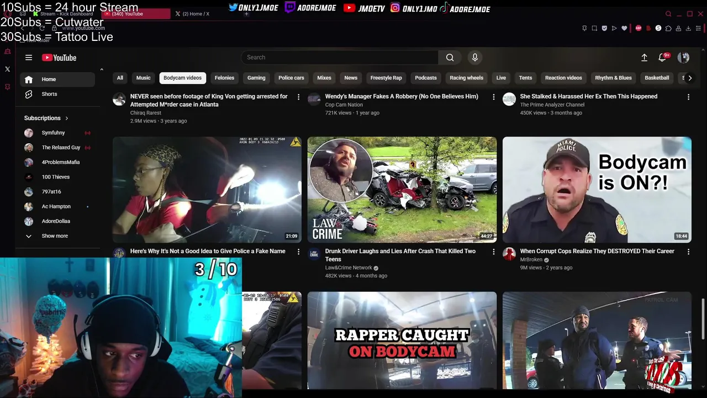The width and height of the screenshot is (707, 398).
Task: Open Symfuhny subscription channel
Action: (57, 133)
